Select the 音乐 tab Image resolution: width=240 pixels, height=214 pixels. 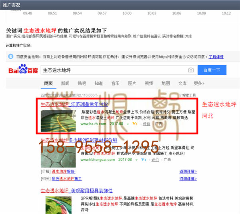[x=115, y=83]
